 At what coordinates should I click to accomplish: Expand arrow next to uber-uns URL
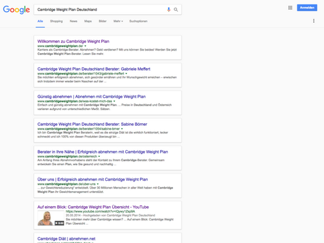point(98,184)
